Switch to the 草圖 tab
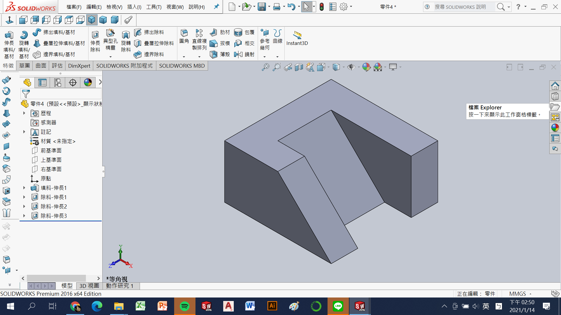The height and width of the screenshot is (315, 561). coord(25,66)
